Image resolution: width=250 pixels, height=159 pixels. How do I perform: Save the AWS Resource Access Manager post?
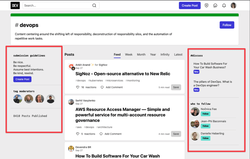pos(176,134)
